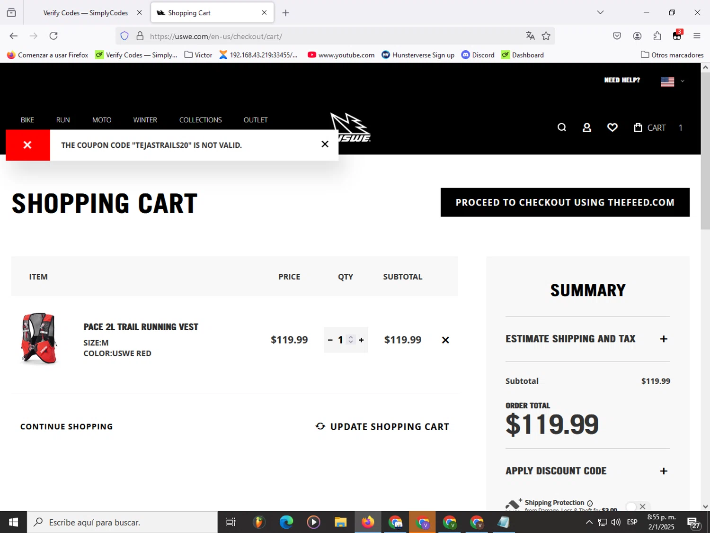This screenshot has height=533, width=710.
Task: Reload the current page
Action: pyautogui.click(x=53, y=36)
